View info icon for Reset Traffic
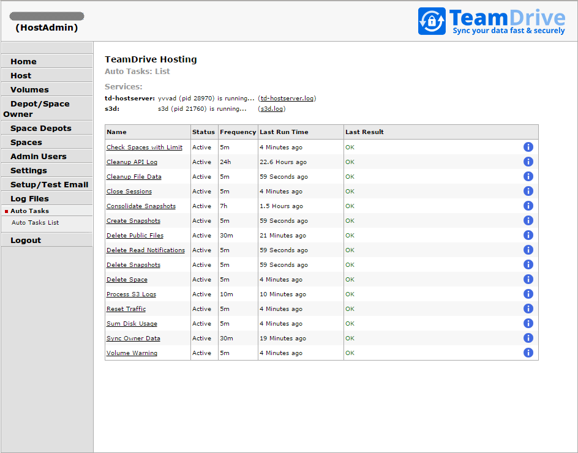 528,309
